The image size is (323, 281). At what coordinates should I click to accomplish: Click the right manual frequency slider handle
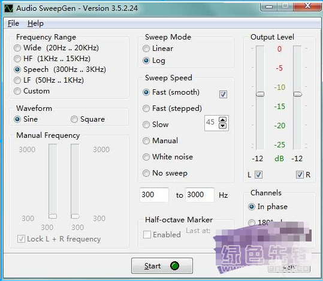click(75, 216)
